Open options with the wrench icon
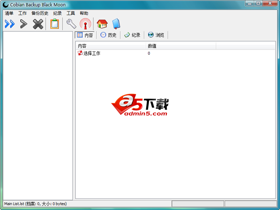Image resolution: width=280 pixels, height=210 pixels. coord(71,24)
